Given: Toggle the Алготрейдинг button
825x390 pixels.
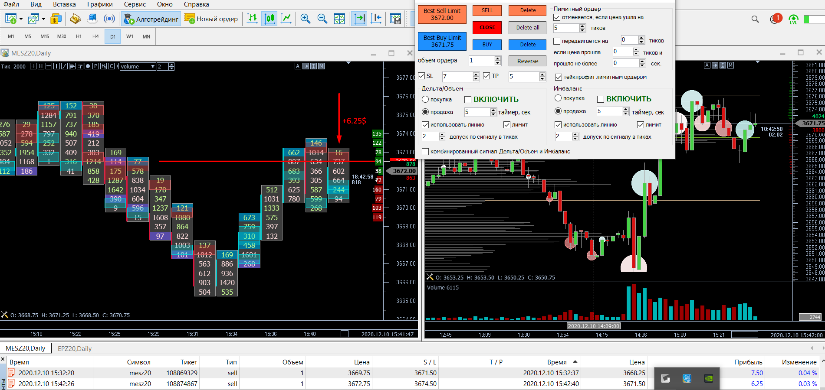Looking at the screenshot, I should [151, 19].
